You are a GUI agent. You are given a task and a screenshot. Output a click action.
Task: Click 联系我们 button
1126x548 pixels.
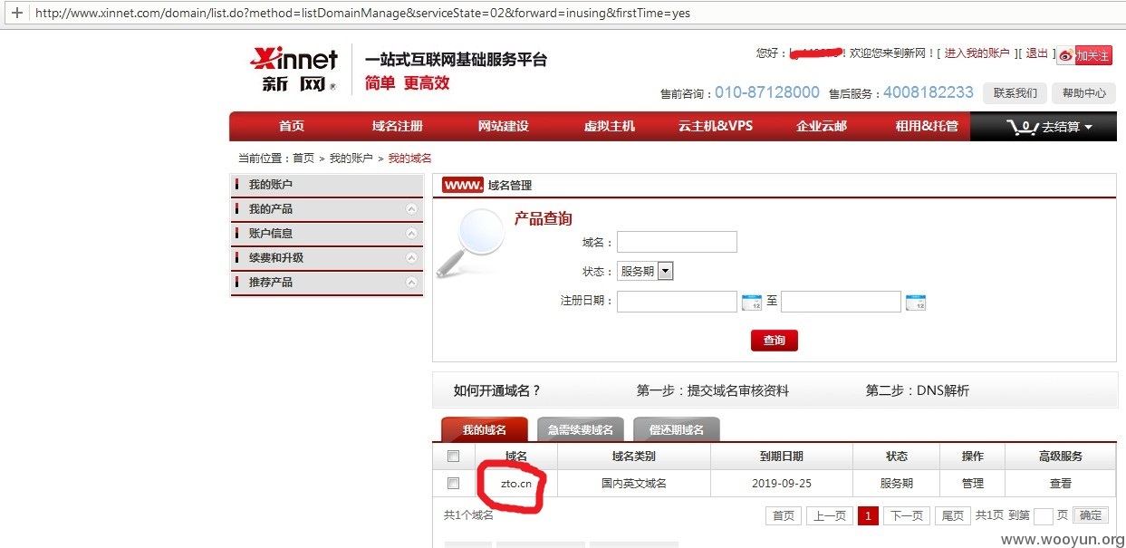point(1015,93)
